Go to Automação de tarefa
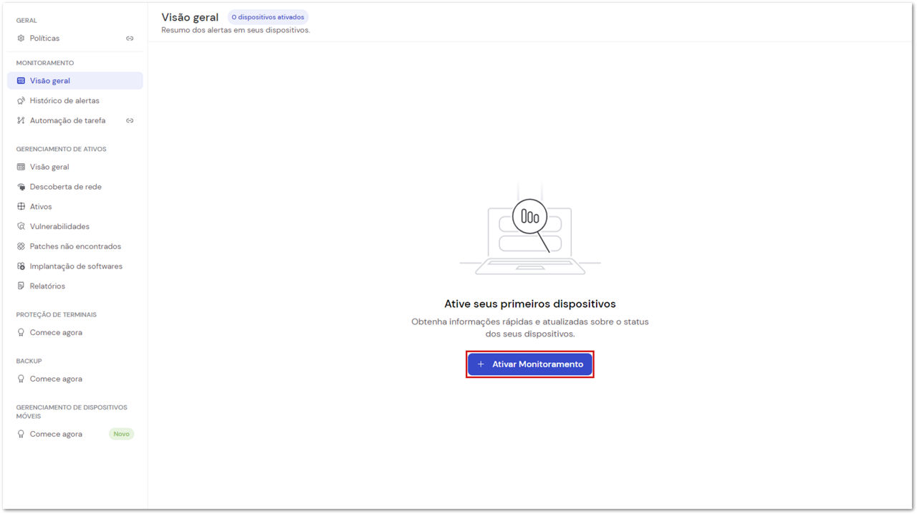917x514 pixels. click(x=75, y=121)
